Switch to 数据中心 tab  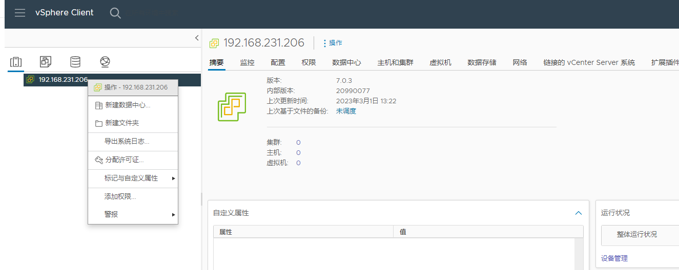point(346,62)
